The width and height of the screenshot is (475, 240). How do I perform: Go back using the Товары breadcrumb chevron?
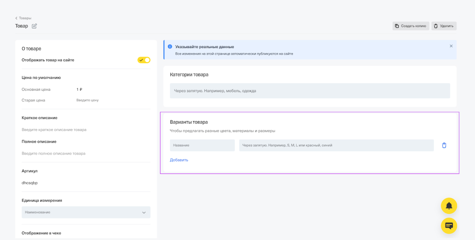click(16, 18)
